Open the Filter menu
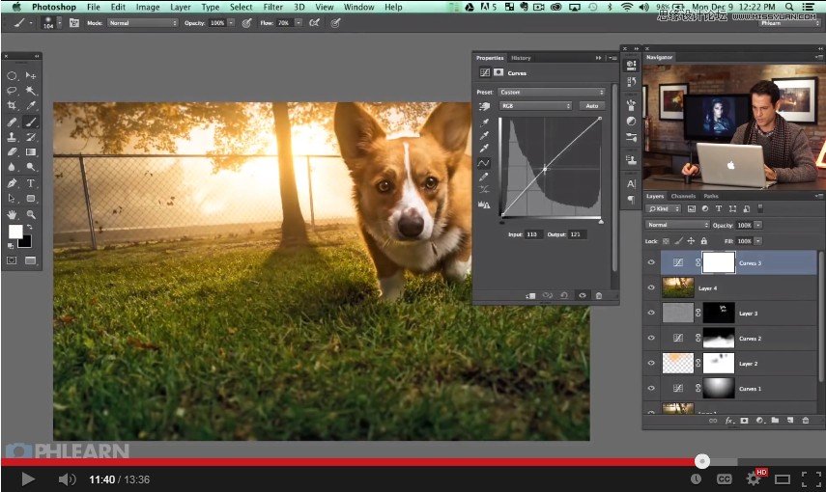826x492 pixels. pyautogui.click(x=273, y=7)
